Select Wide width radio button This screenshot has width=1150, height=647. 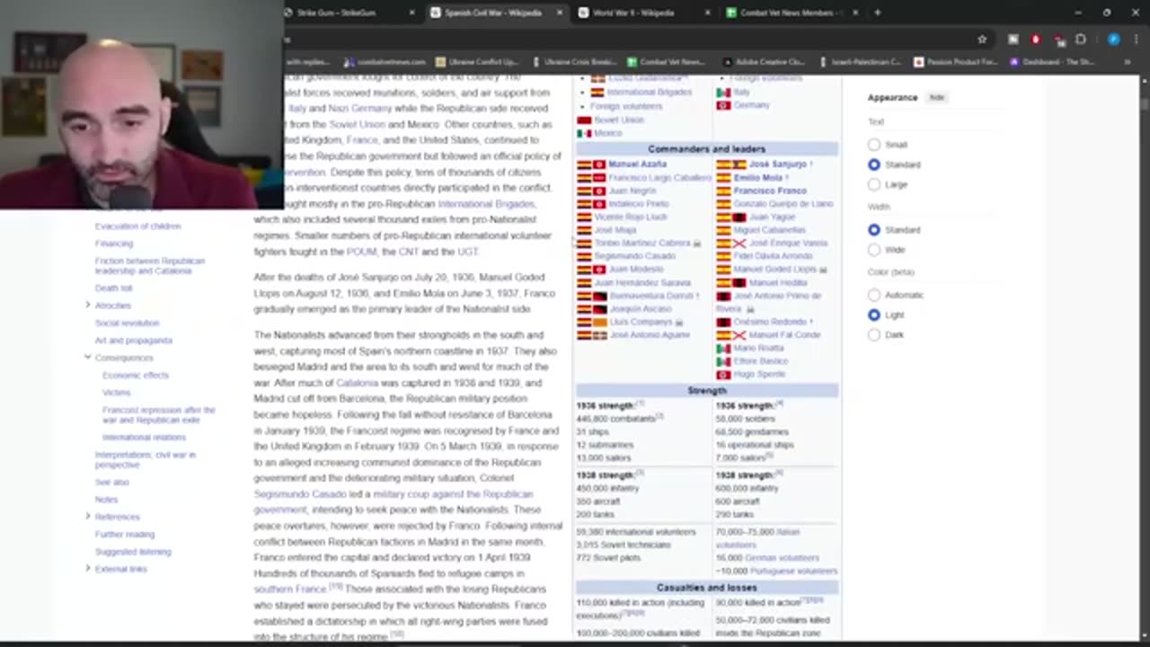tap(874, 250)
